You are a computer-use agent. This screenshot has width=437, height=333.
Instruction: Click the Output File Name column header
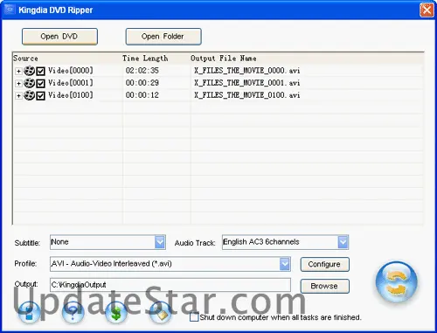point(224,59)
